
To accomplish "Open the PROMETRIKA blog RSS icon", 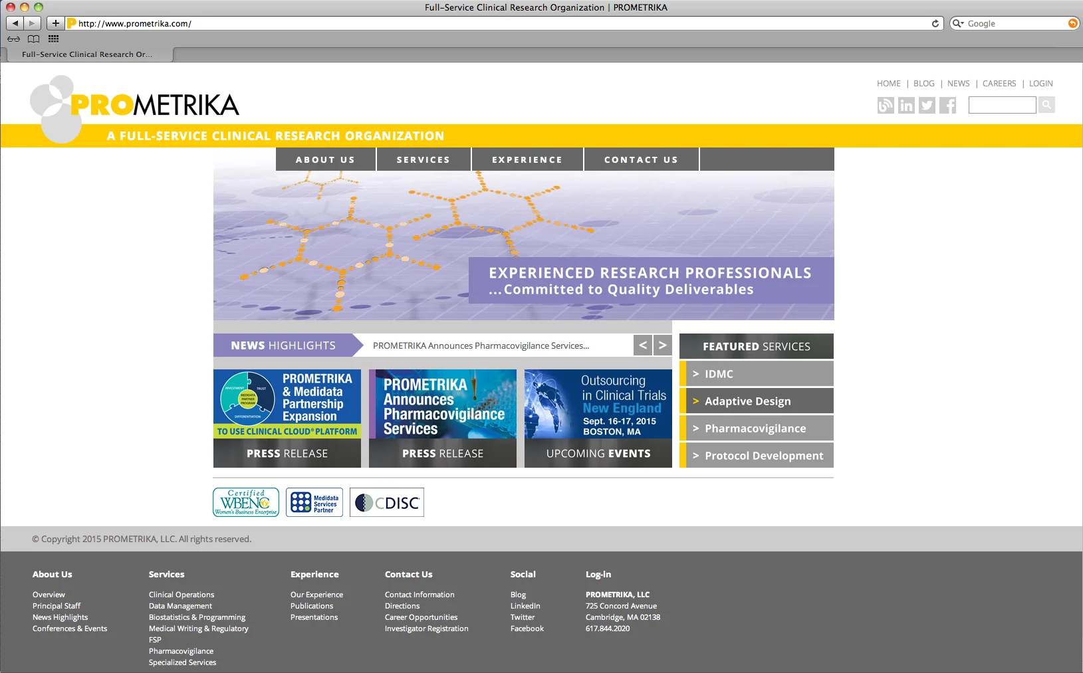I will pyautogui.click(x=886, y=105).
